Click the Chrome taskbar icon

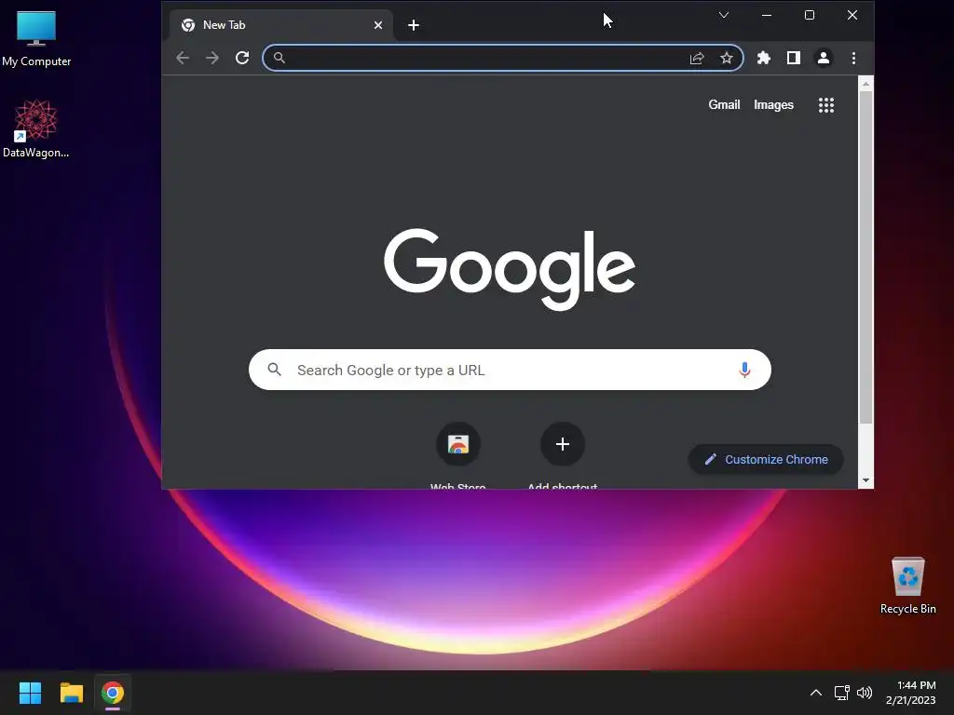[x=113, y=693]
